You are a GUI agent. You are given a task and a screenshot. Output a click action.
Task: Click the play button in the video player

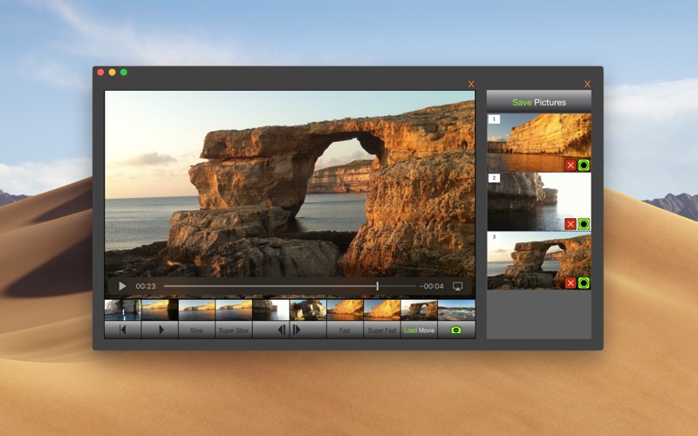point(122,286)
